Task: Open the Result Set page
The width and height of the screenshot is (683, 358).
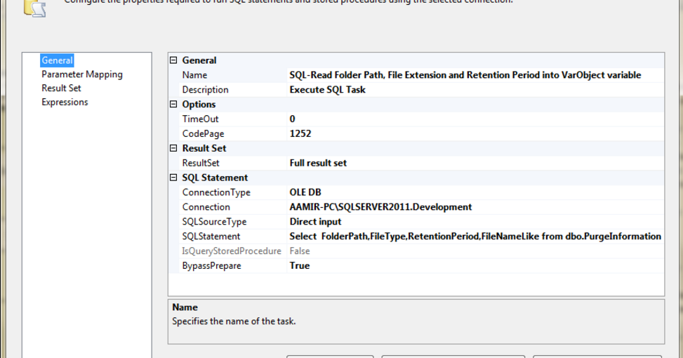Action: pyautogui.click(x=61, y=88)
